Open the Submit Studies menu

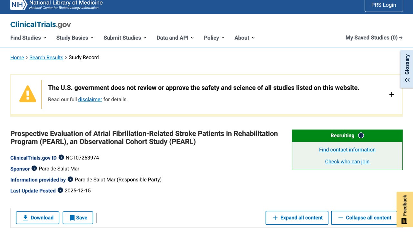(x=125, y=38)
